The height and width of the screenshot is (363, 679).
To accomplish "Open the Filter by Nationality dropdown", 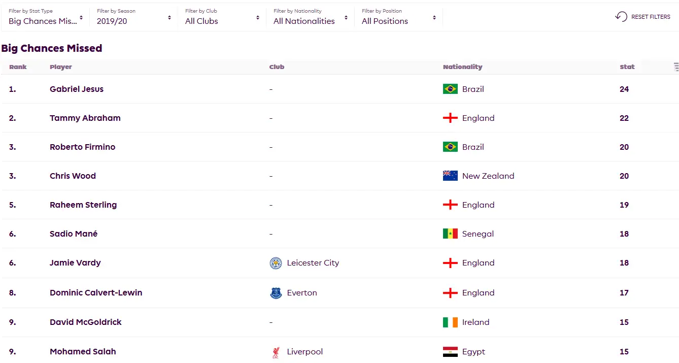I will click(311, 17).
